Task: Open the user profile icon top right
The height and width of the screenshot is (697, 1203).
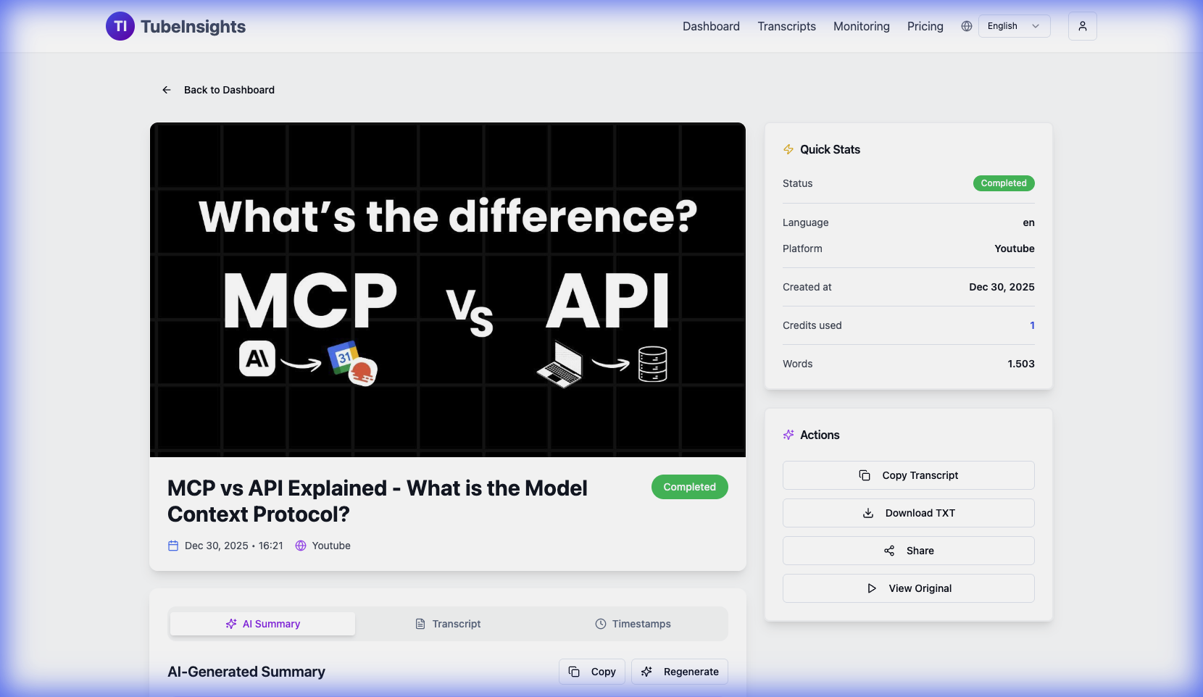Action: (1082, 25)
